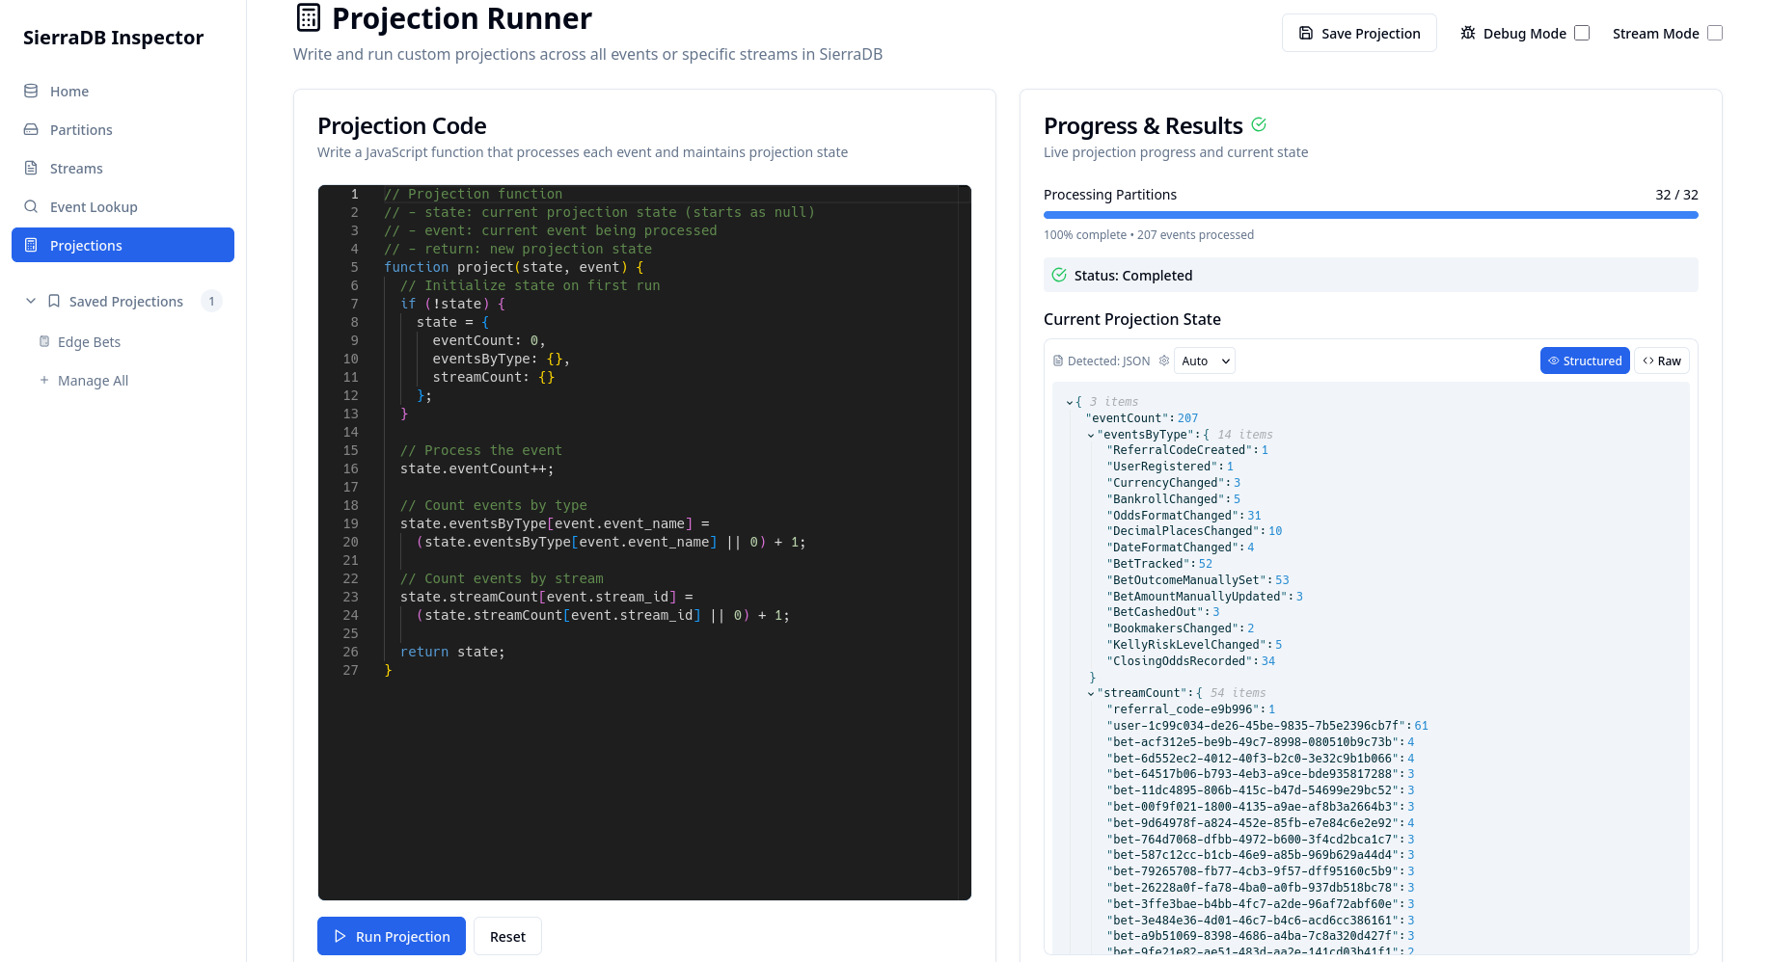Viewport: 1769px width, 962px height.
Task: Enable the Stream Mode checkbox
Action: coord(1715,33)
